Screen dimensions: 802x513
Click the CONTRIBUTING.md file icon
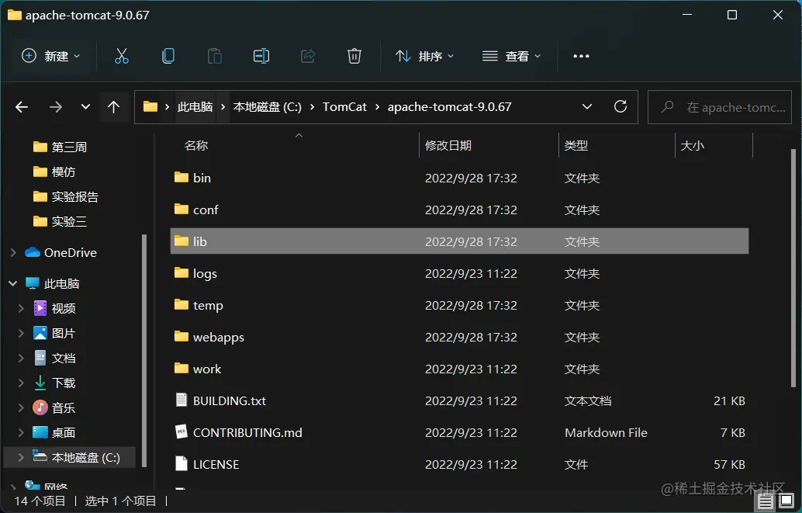click(x=181, y=432)
